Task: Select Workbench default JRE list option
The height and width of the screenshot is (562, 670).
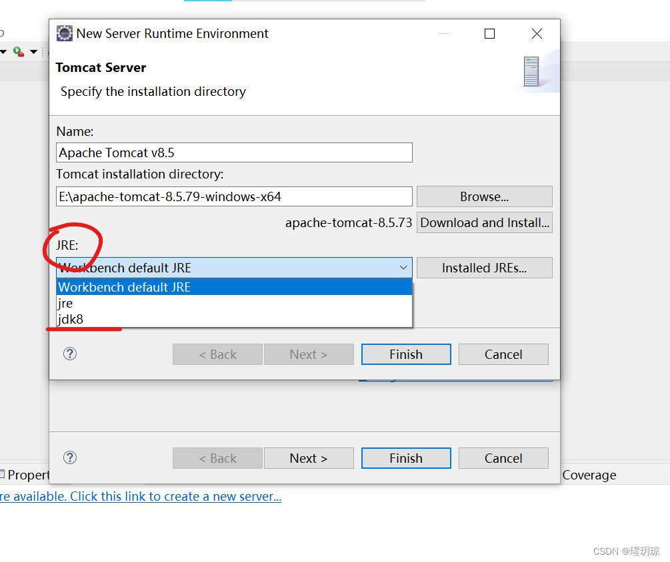Action: coord(234,287)
